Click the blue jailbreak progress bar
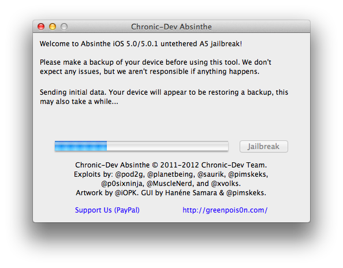The height and width of the screenshot is (268, 343). pos(141,146)
